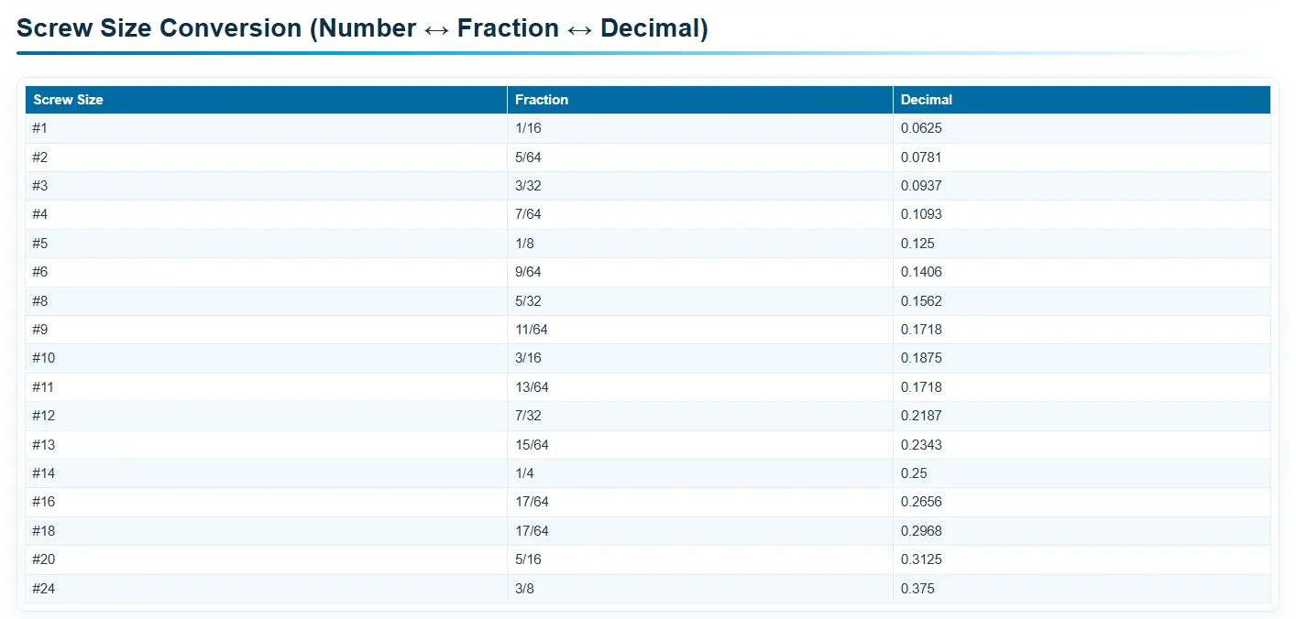Click the #4 screw size cell
Viewport: 1296px width, 619px height.
[39, 214]
